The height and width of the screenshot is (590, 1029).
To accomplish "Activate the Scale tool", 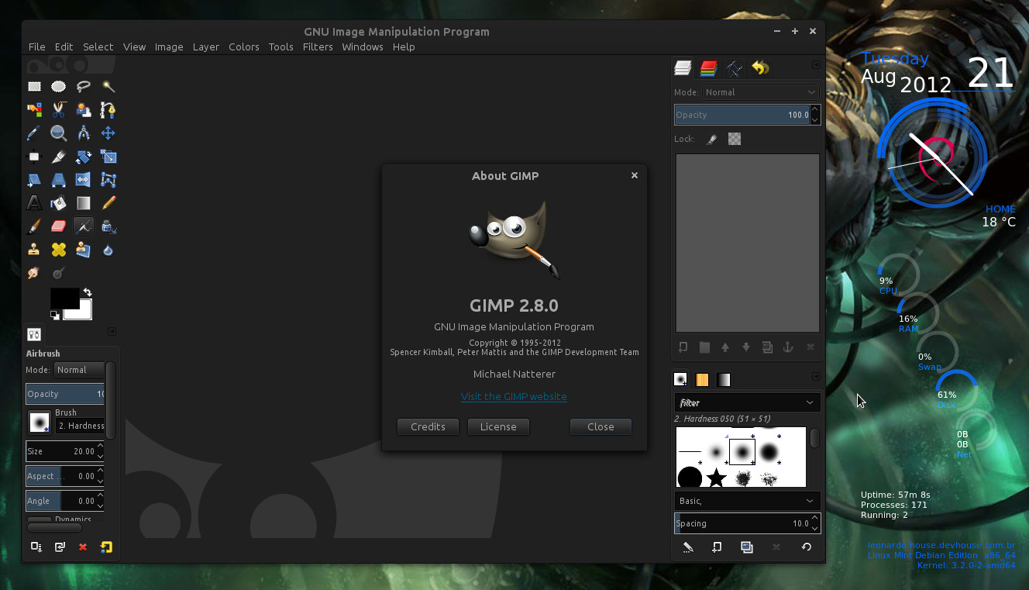I will pos(108,157).
